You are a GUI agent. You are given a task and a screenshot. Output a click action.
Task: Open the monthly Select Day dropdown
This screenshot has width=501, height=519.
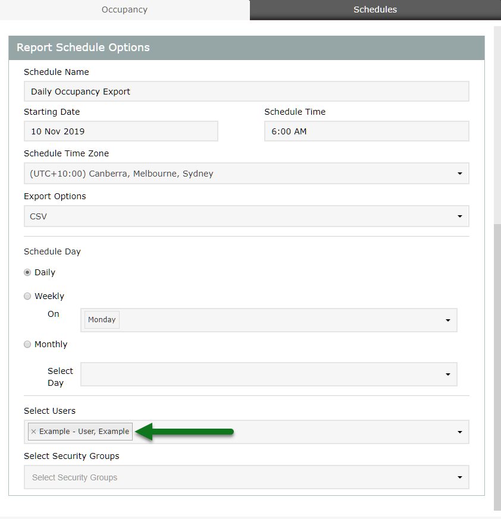point(269,375)
